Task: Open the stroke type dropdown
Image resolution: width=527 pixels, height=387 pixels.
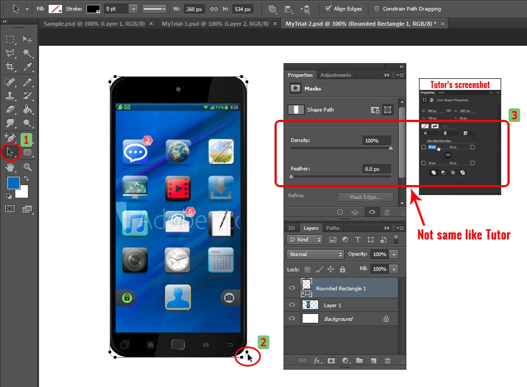Action: 154,9
